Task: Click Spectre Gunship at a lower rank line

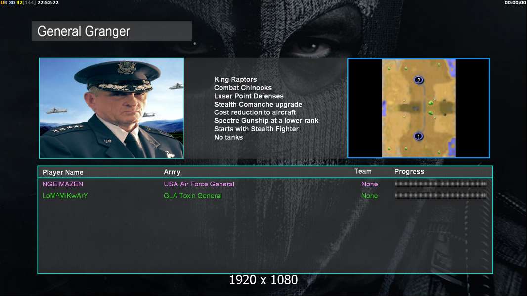Action: point(266,121)
